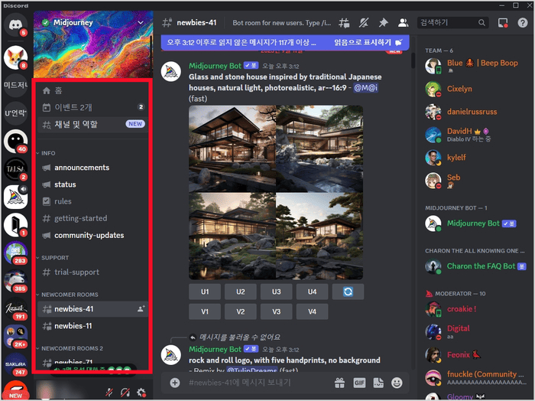Open the server with 283 badge
Image resolution: width=535 pixels, height=401 pixels.
tap(15, 253)
